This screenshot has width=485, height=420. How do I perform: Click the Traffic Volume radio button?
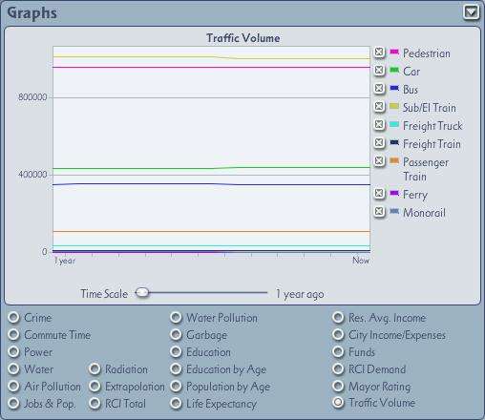click(338, 403)
